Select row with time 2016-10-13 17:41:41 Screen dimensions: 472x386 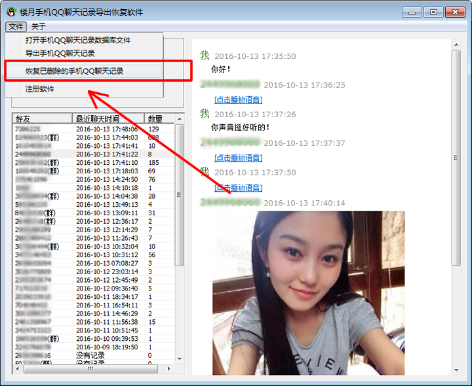93,146
